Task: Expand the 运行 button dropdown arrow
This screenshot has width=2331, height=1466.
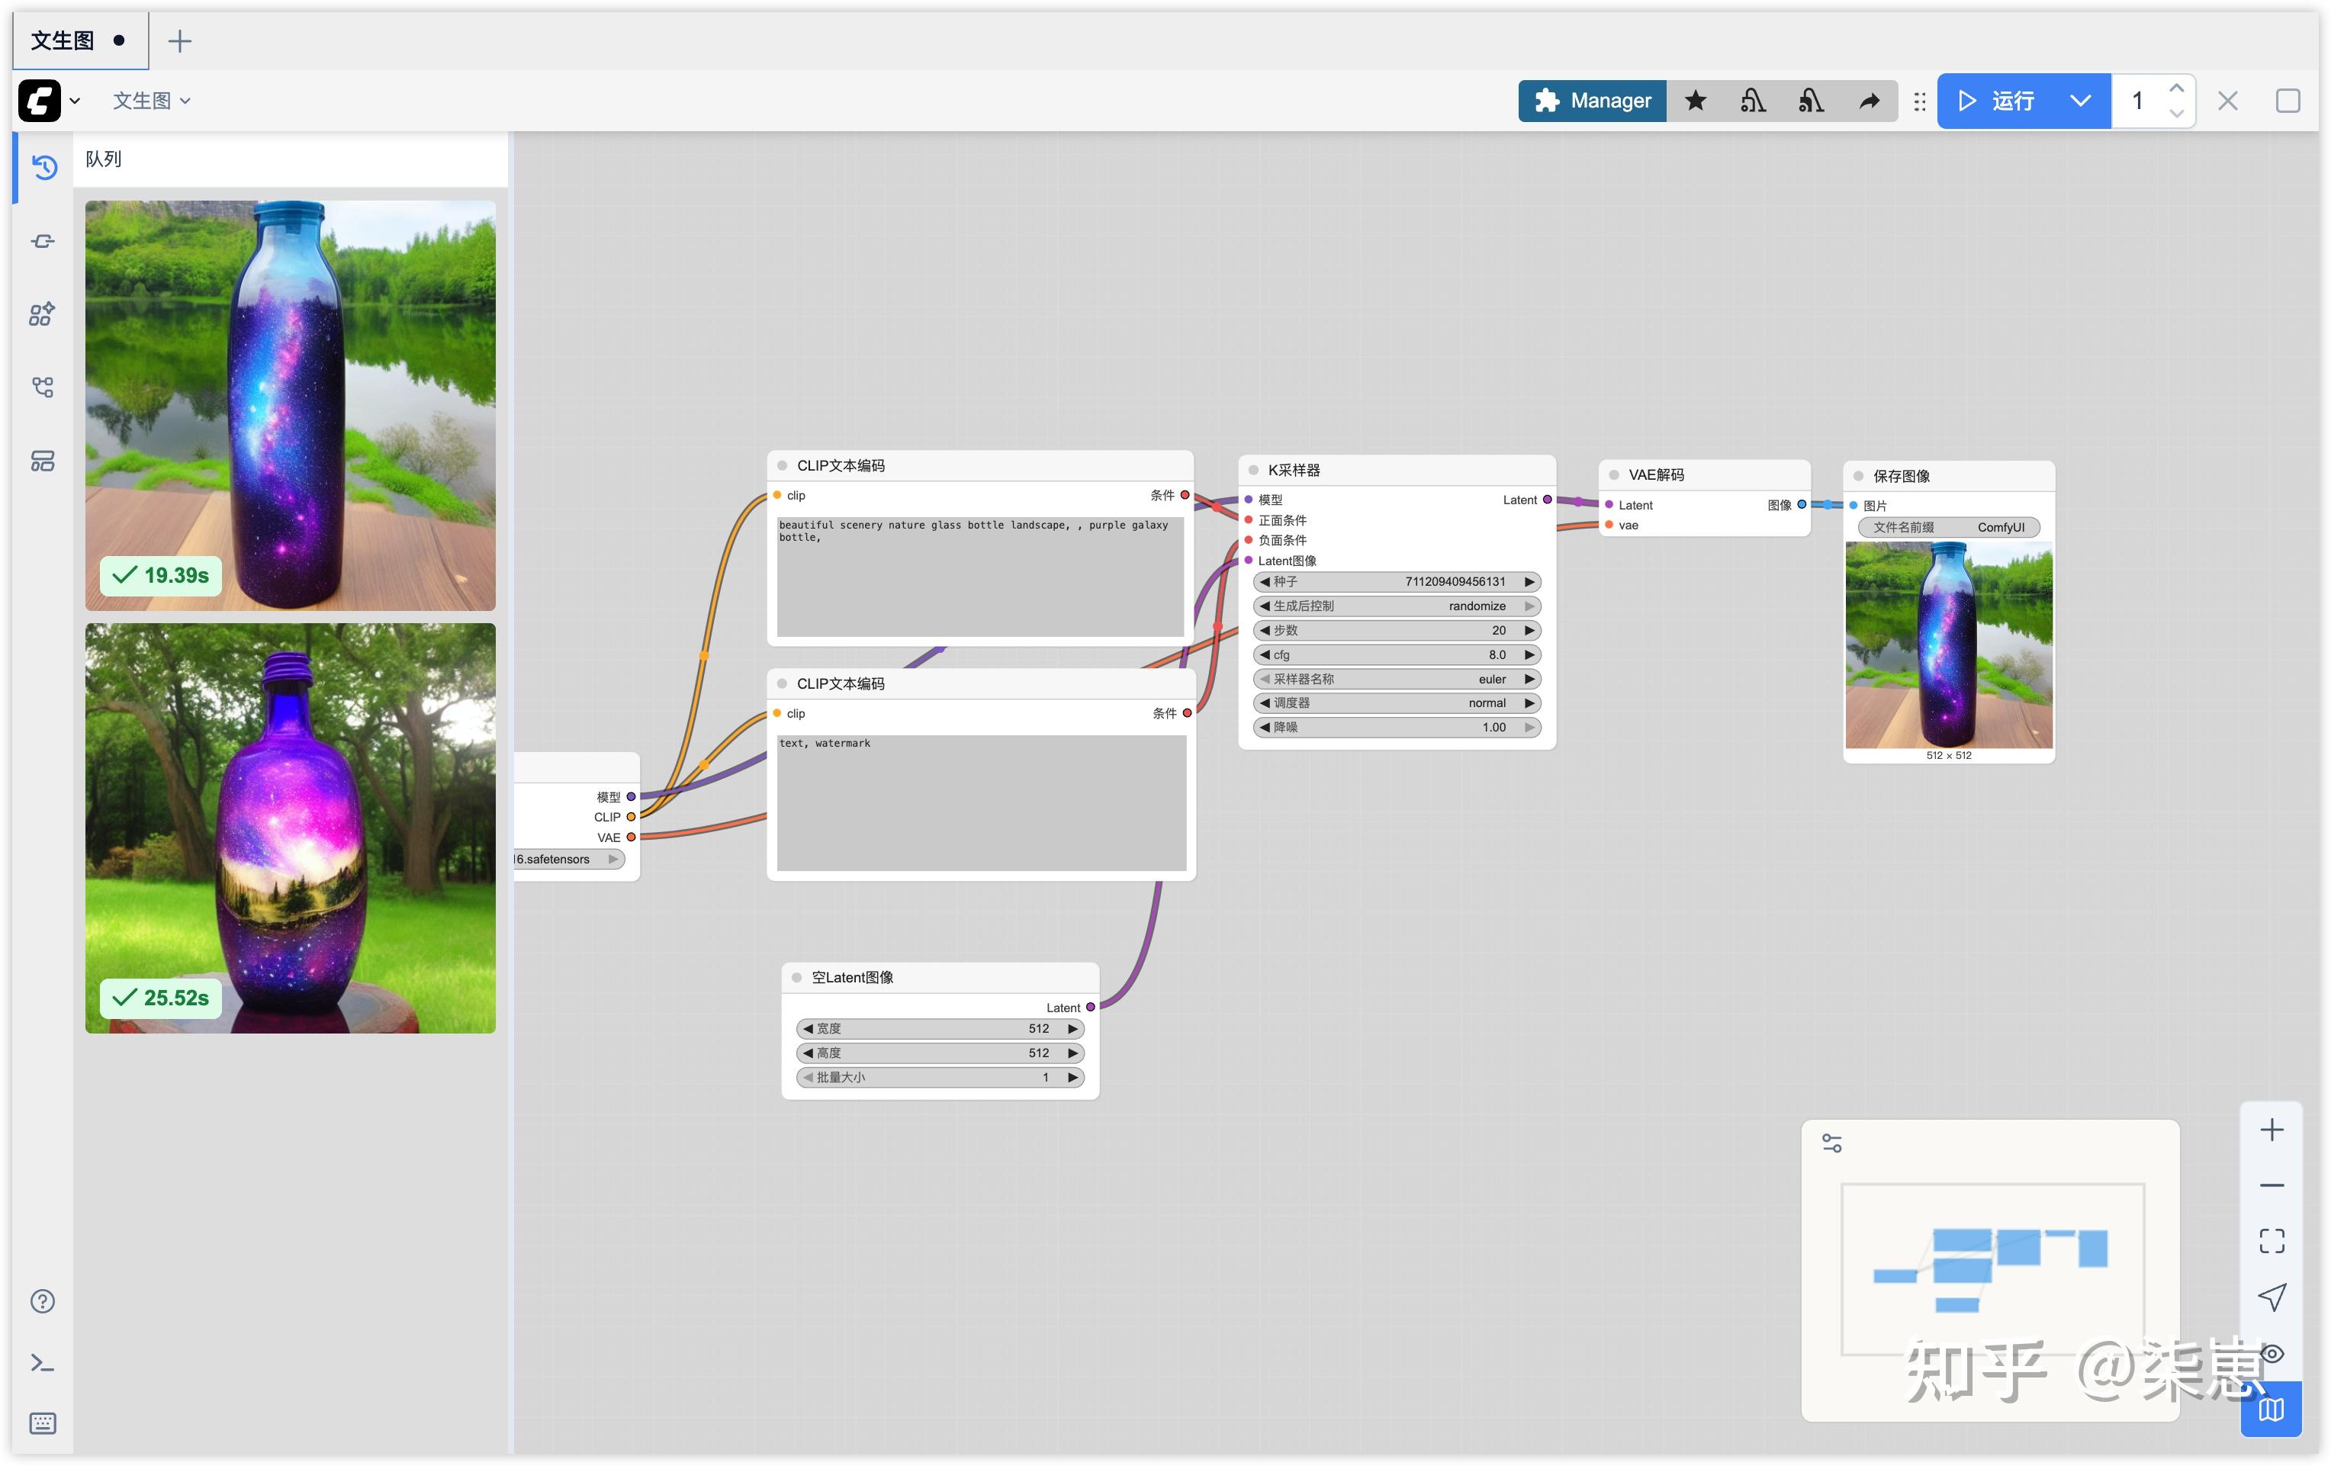Action: [2079, 101]
